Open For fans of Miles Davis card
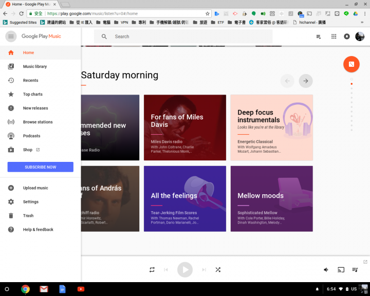The image size is (370, 296). point(185,127)
